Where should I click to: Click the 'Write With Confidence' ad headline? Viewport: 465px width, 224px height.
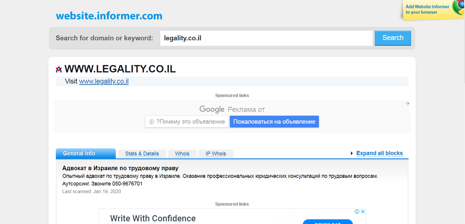153,218
